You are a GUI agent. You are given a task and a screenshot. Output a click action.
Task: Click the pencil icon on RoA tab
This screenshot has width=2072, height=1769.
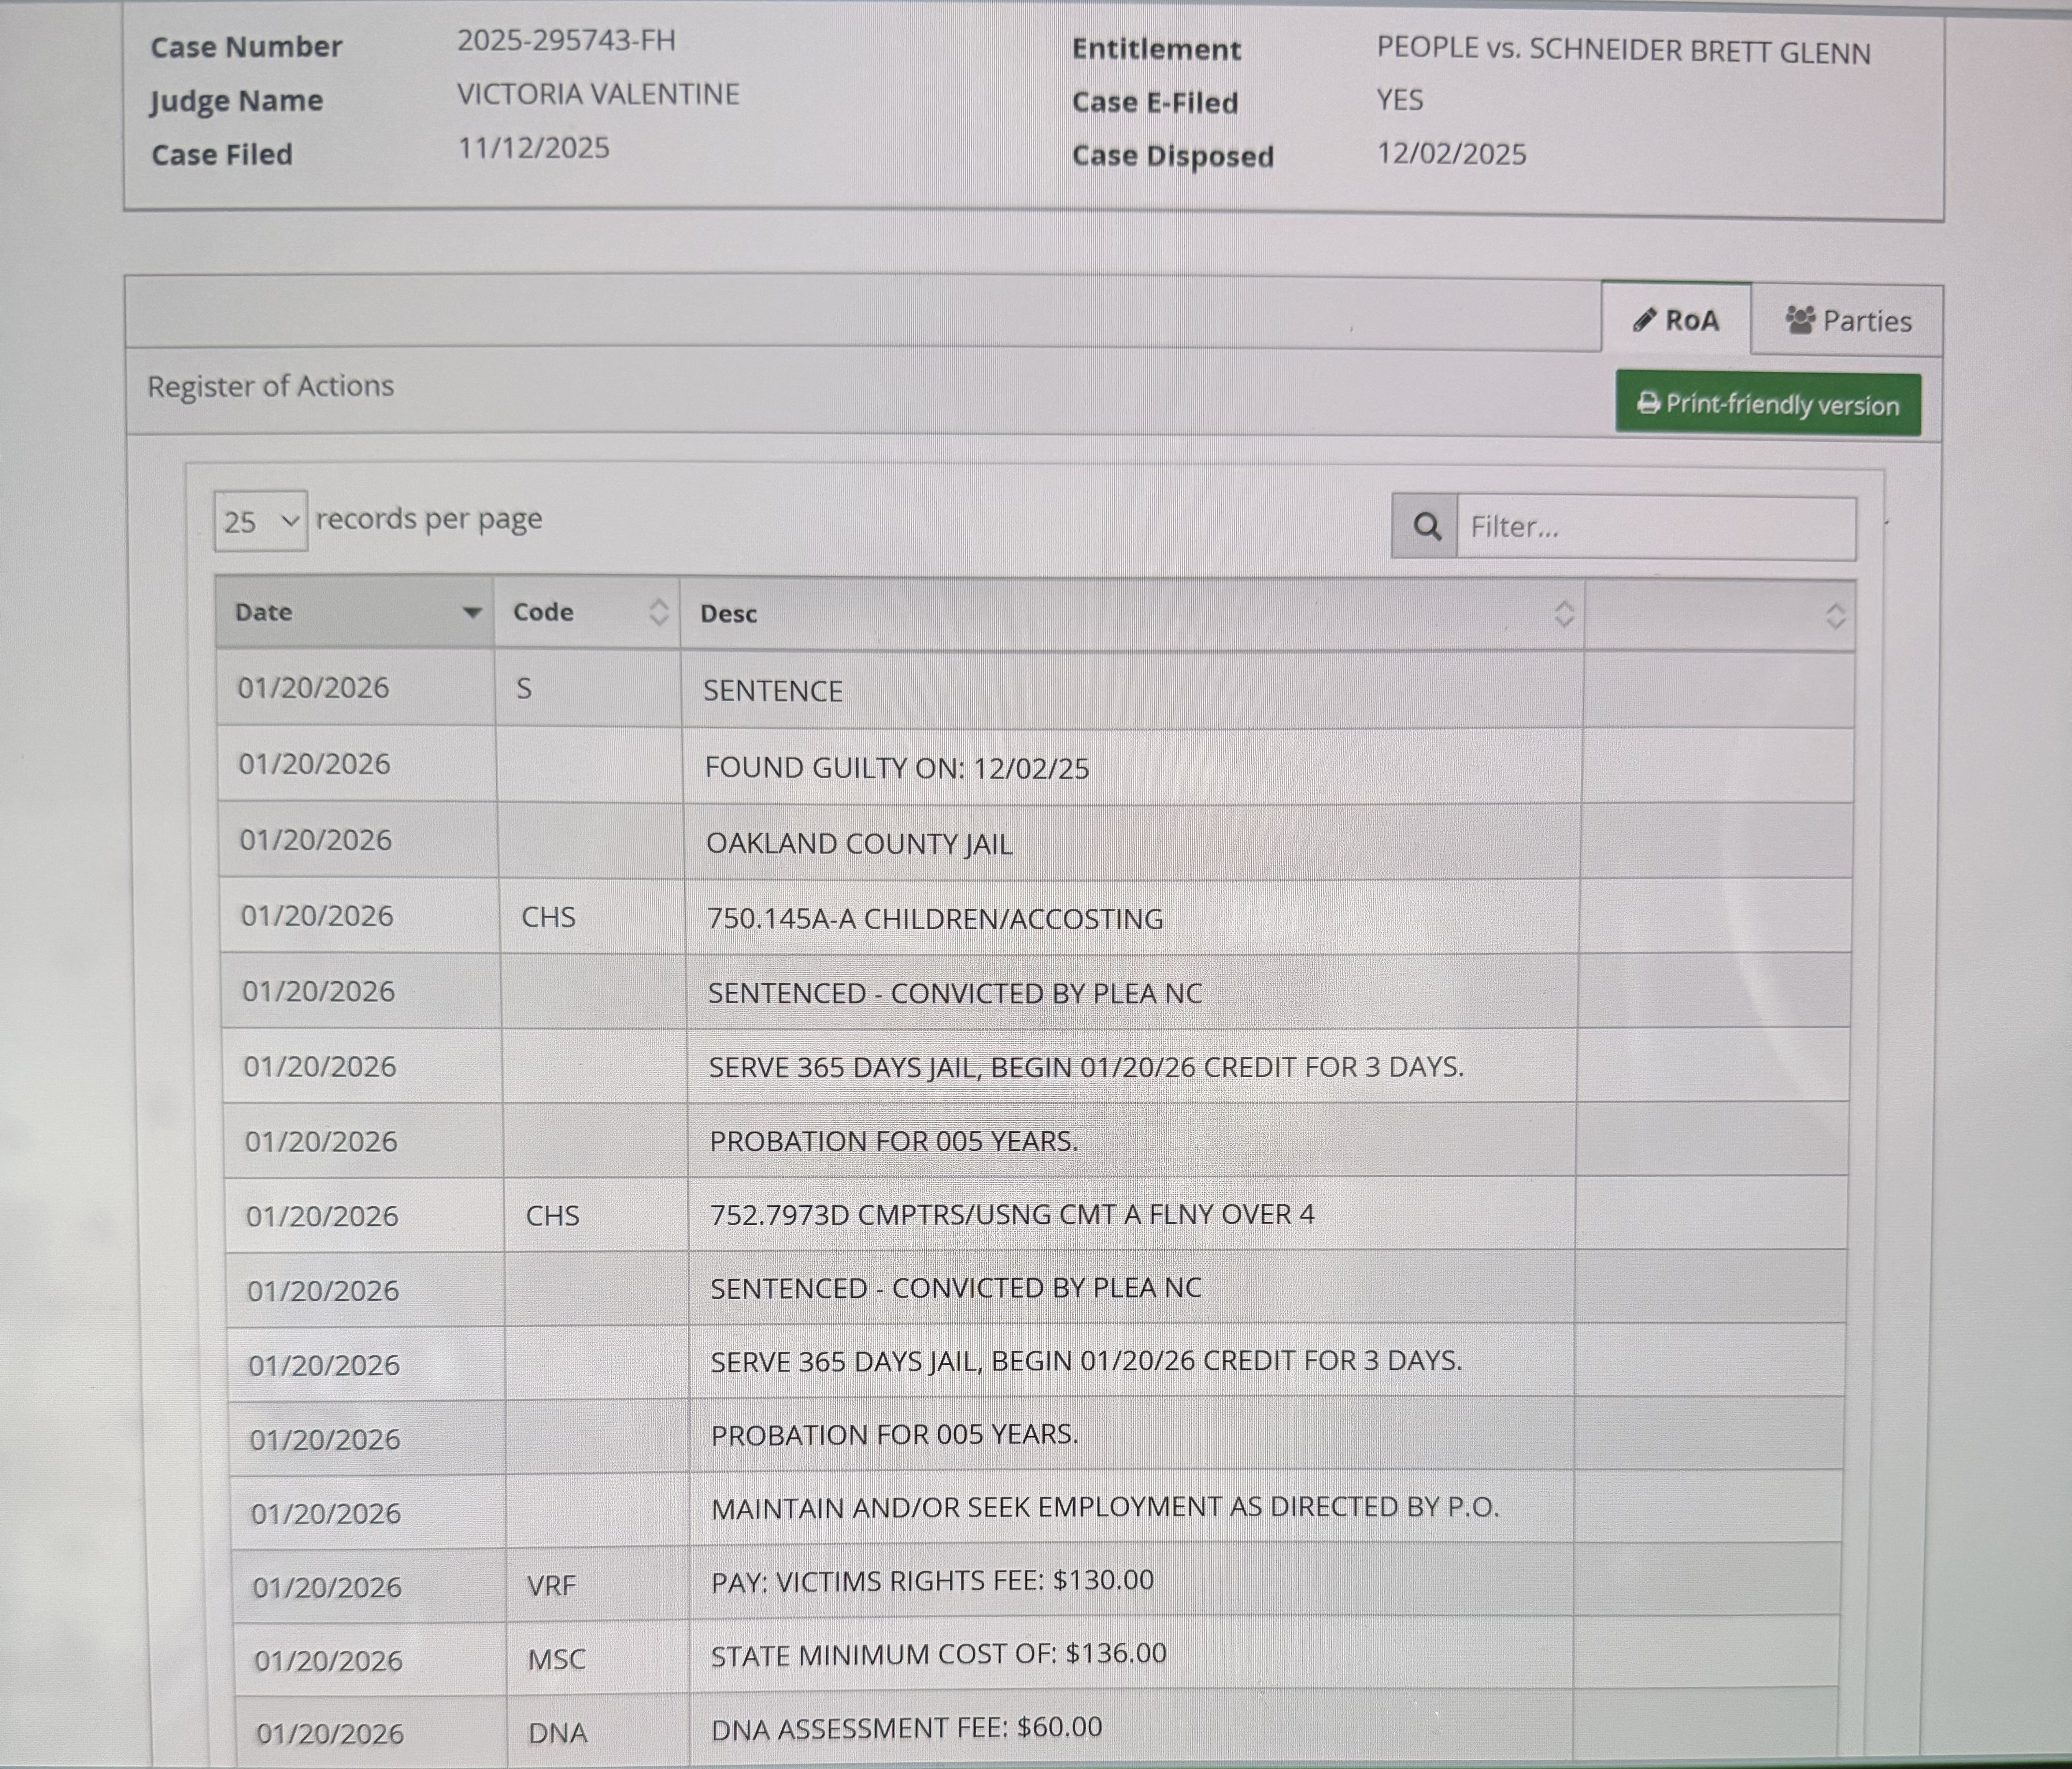pyautogui.click(x=1644, y=320)
